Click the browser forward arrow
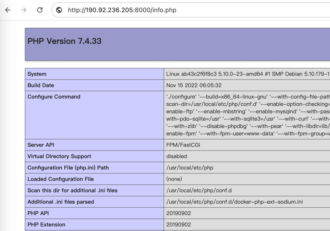 tap(24, 10)
